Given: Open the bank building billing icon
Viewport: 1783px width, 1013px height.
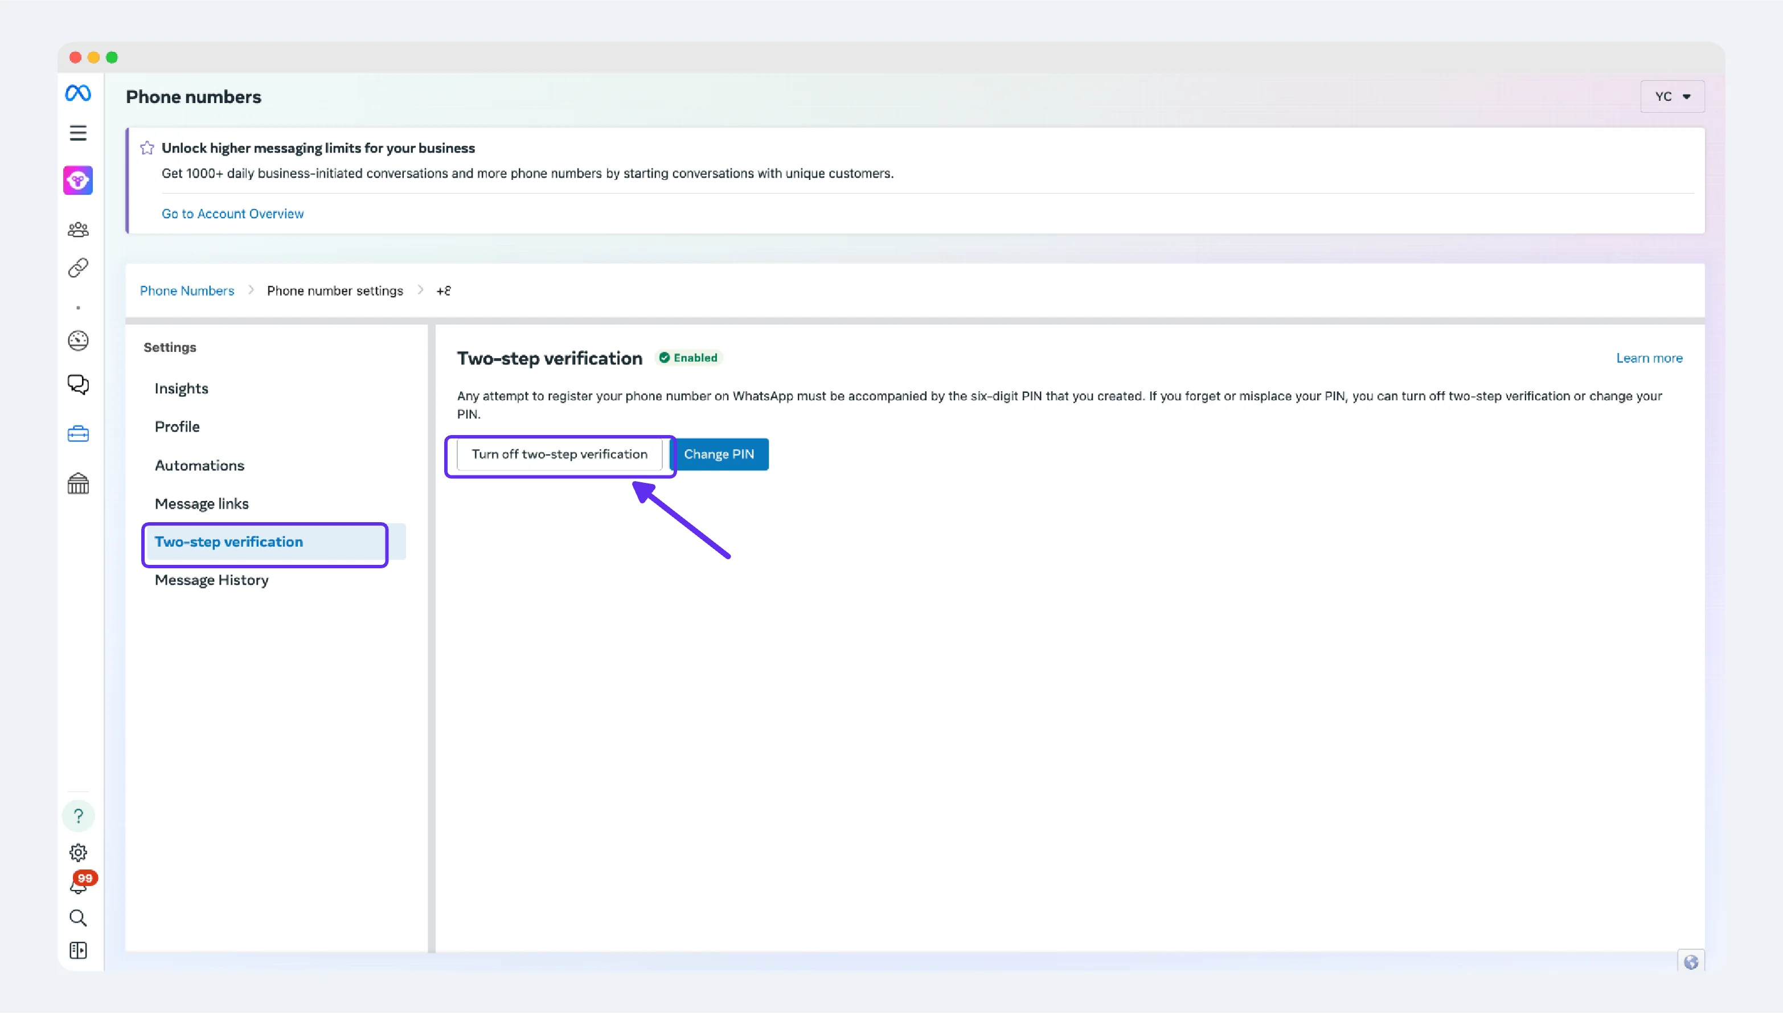Looking at the screenshot, I should coord(78,483).
